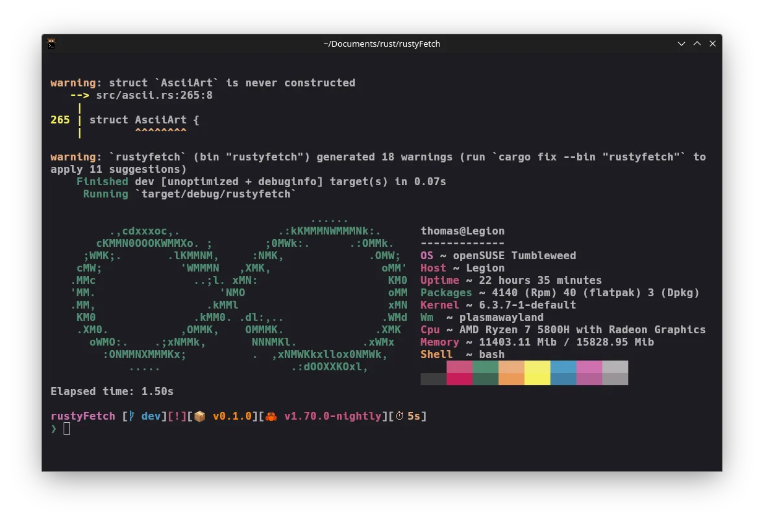This screenshot has width=764, height=521.
Task: Click 'warning: struct `AsciiArt` is never constructed'
Action: pyautogui.click(x=203, y=83)
